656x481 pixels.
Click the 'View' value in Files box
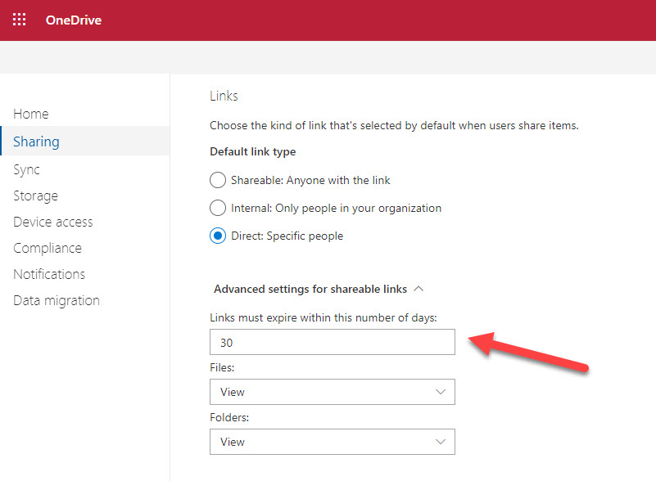point(233,392)
